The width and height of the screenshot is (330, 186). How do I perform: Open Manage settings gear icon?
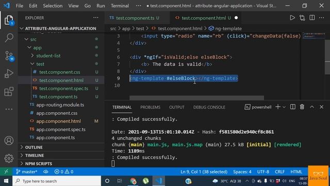[x=9, y=159]
